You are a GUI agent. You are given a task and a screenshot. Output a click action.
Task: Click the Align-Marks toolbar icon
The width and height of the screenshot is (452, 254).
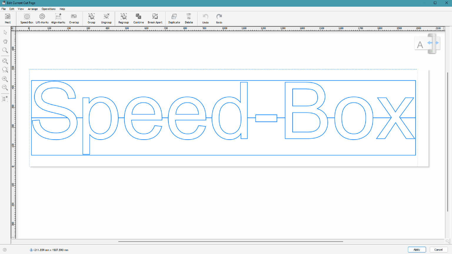[x=58, y=18]
